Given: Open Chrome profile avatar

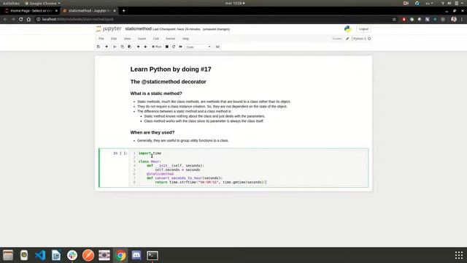Looking at the screenshot, I should click(x=454, y=19).
